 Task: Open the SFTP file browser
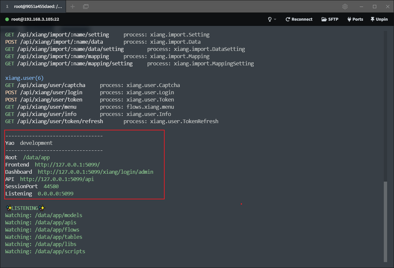[330, 19]
